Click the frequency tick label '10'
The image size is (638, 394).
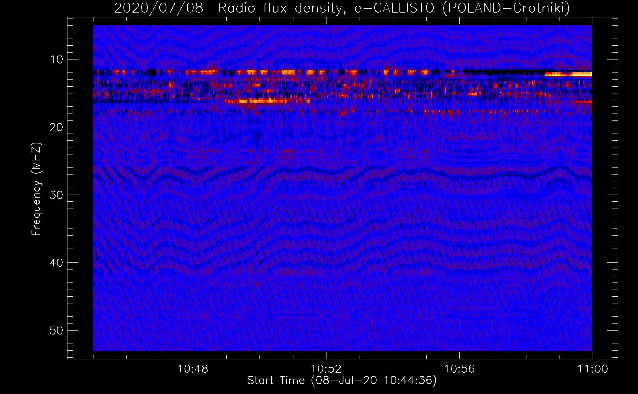tap(57, 59)
